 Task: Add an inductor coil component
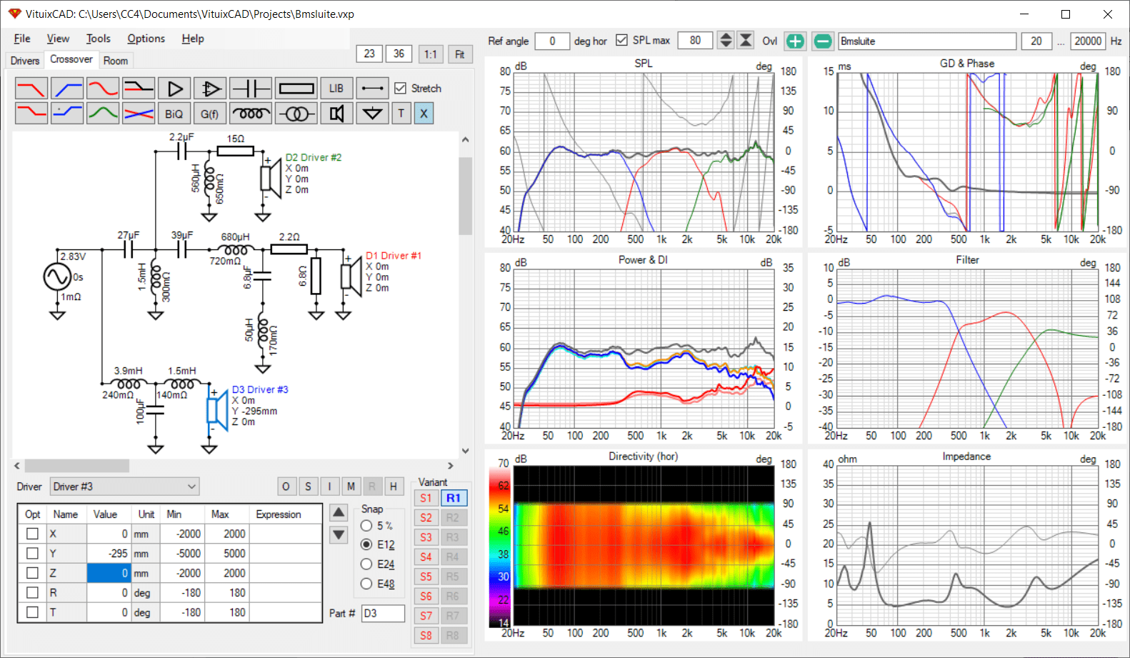251,113
